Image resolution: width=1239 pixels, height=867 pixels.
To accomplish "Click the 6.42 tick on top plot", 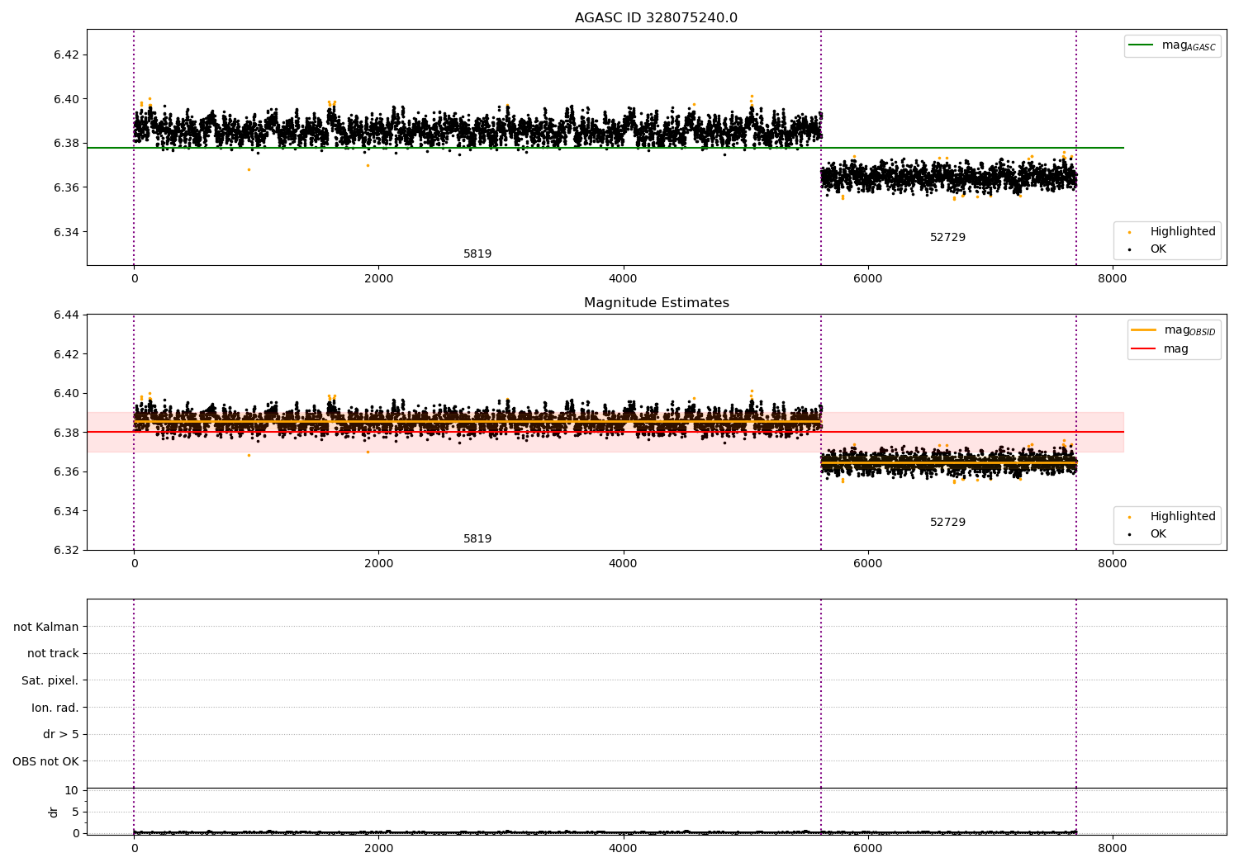I will 66,54.
